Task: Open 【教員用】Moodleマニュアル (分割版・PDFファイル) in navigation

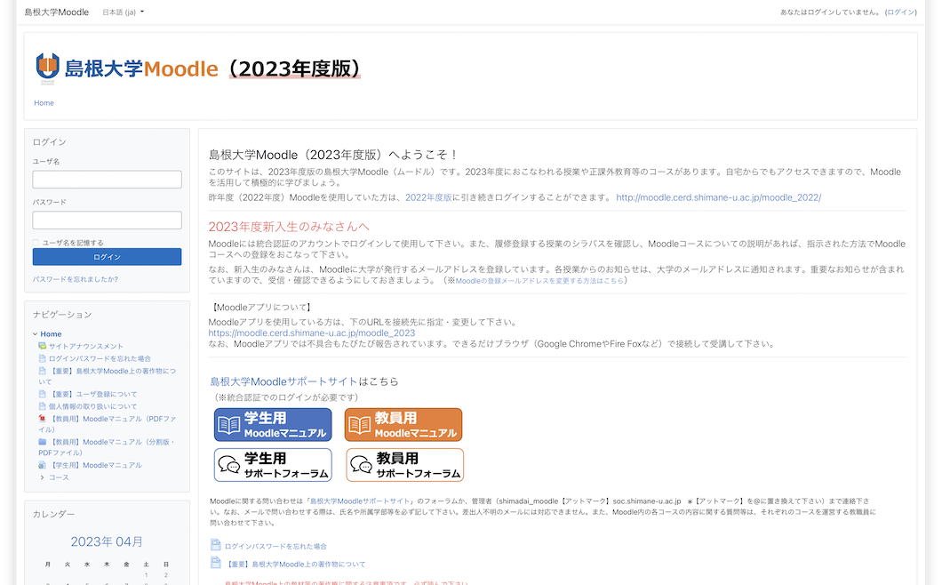Action: point(107,446)
